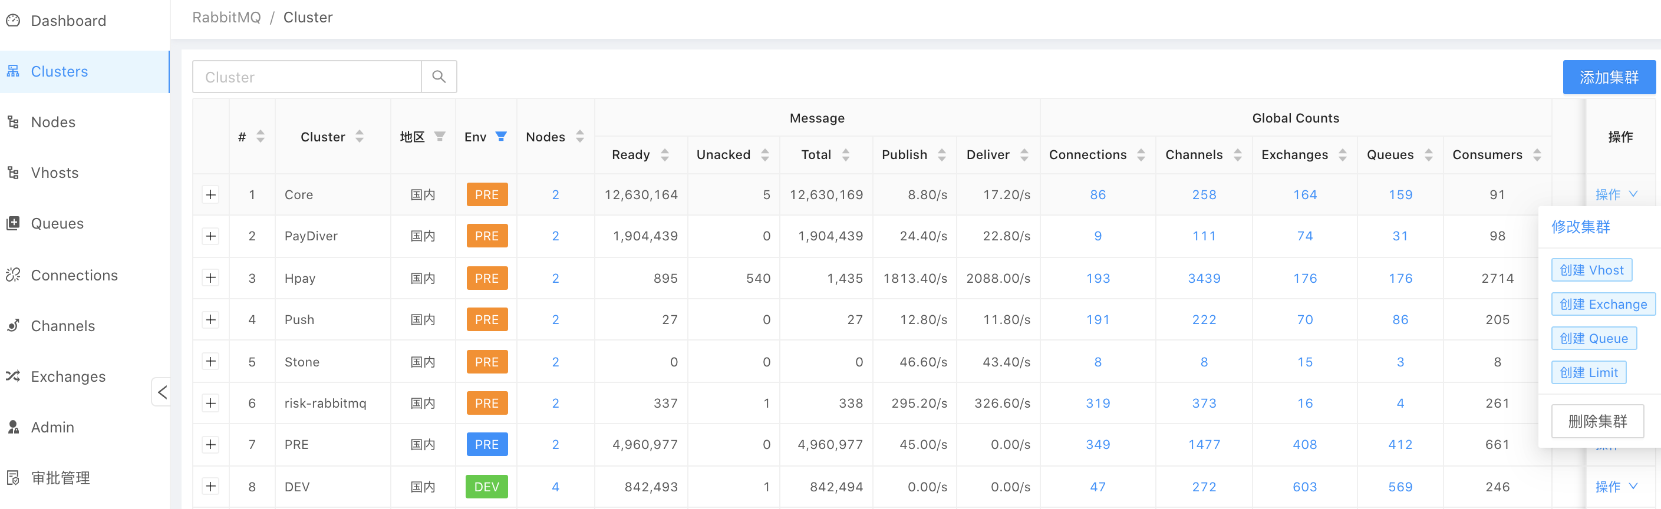Expand the Core cluster row
1661x509 pixels.
(211, 194)
